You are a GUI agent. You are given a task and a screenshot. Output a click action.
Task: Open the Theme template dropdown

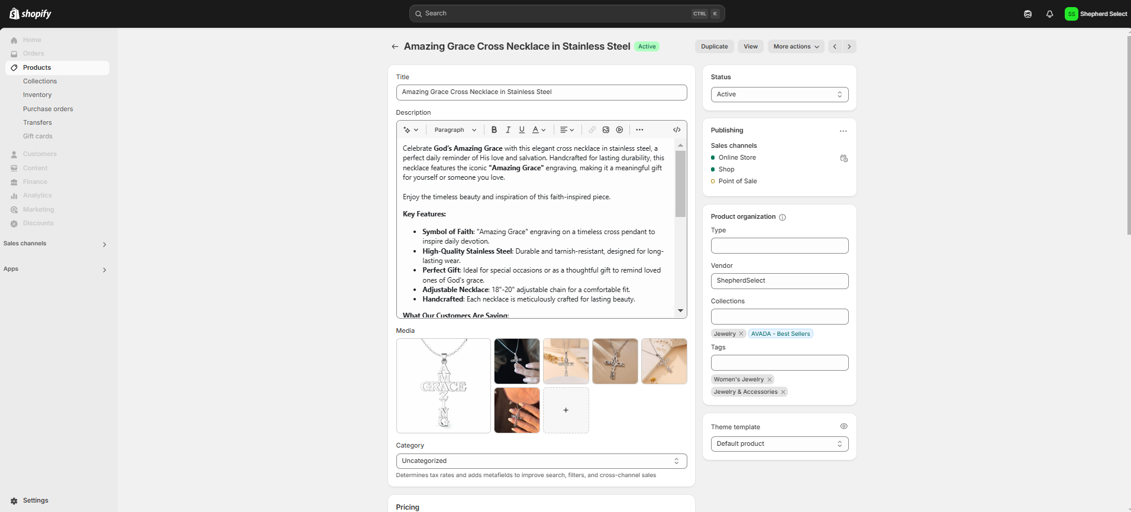tap(780, 444)
